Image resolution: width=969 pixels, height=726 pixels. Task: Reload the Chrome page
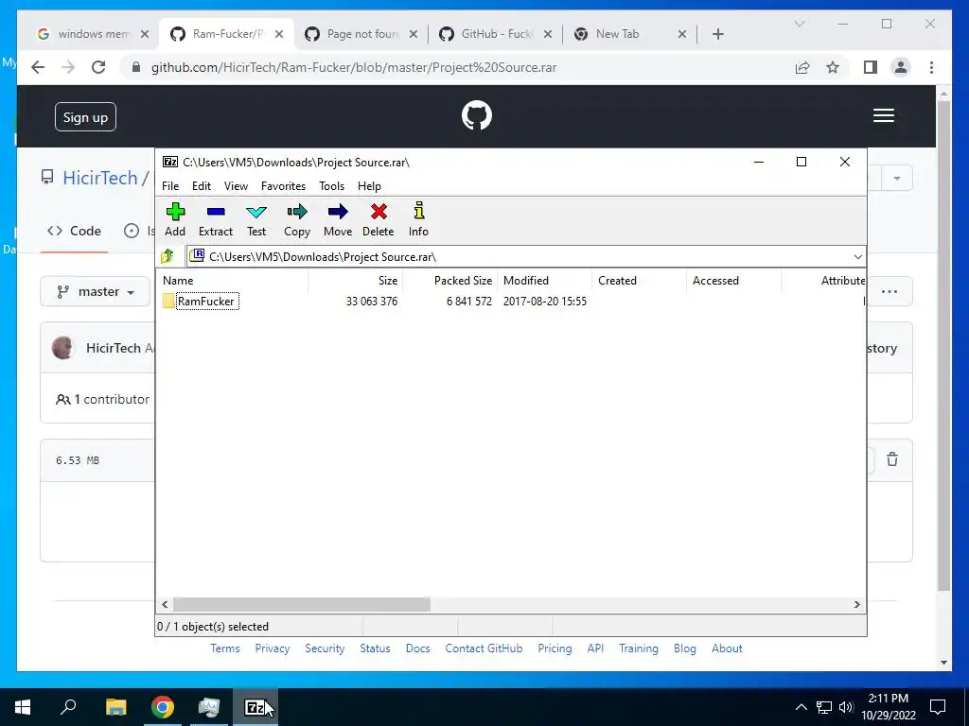[x=98, y=67]
